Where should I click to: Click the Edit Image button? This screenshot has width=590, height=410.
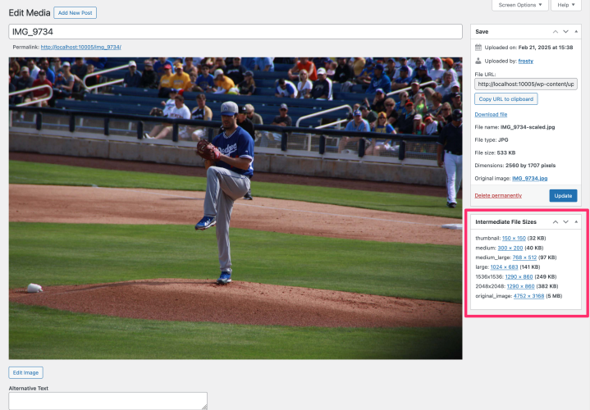[x=26, y=372]
